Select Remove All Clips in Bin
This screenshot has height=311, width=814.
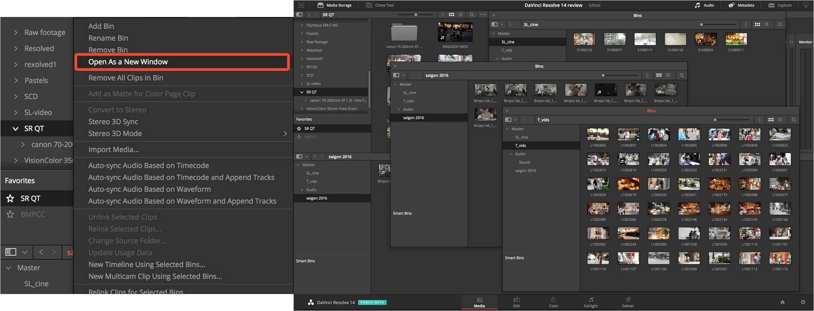click(x=125, y=78)
